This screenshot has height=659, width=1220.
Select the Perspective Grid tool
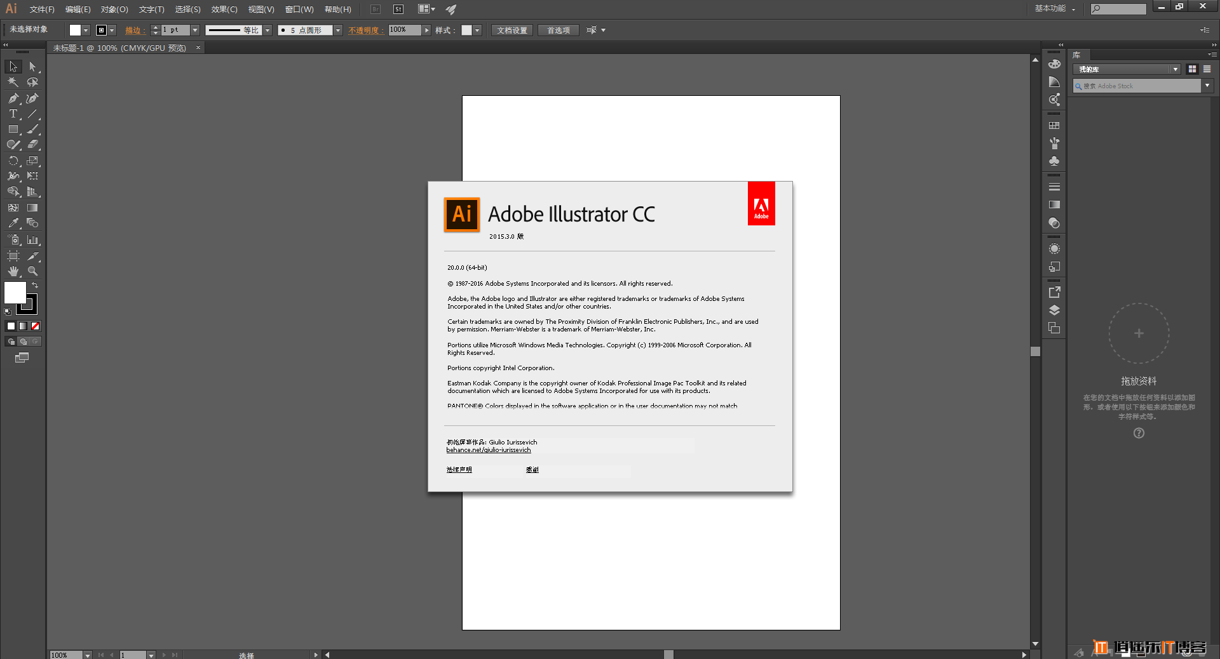click(32, 192)
